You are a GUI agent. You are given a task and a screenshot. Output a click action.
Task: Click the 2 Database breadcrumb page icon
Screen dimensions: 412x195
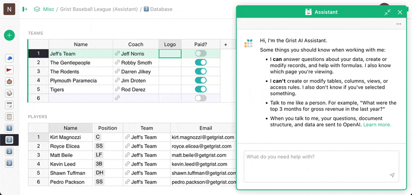(x=146, y=9)
